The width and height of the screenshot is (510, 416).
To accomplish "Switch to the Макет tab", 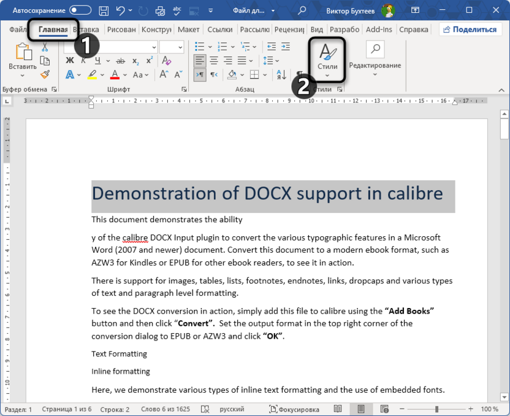I will 189,29.
